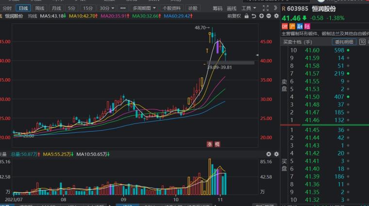Enter fullscreen chart mode icon
Screen dimensions: 369x206
pos(266,8)
